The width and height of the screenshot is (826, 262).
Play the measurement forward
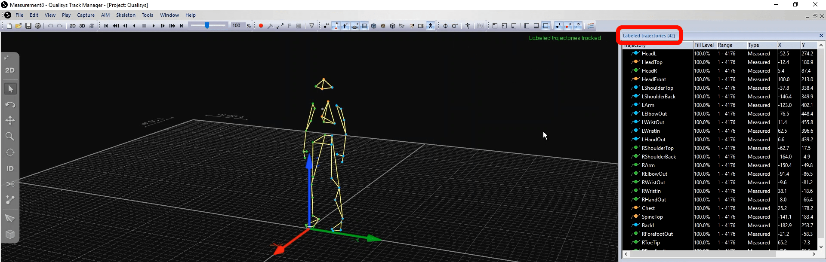point(154,26)
